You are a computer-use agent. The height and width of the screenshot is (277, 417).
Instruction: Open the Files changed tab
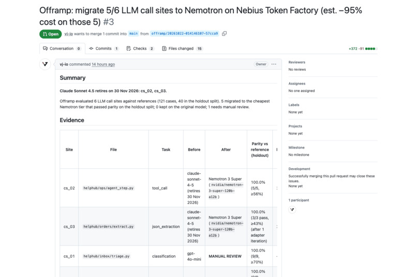(x=182, y=48)
